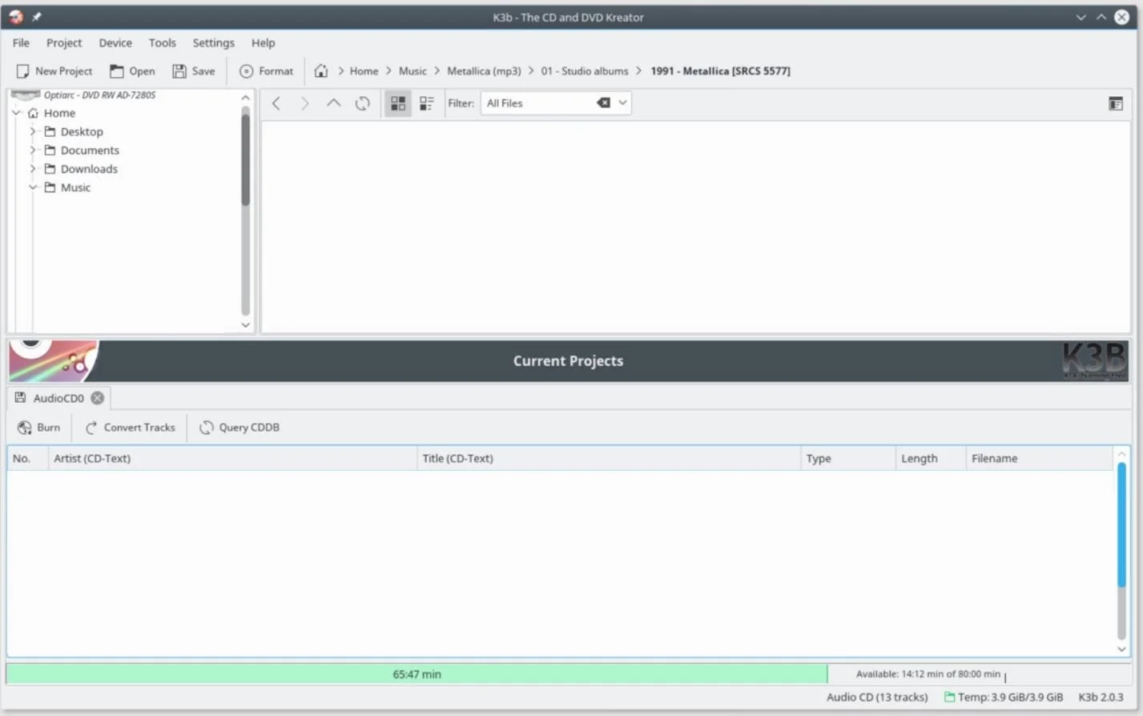Toggle the file browser side panel icon

coord(1116,103)
